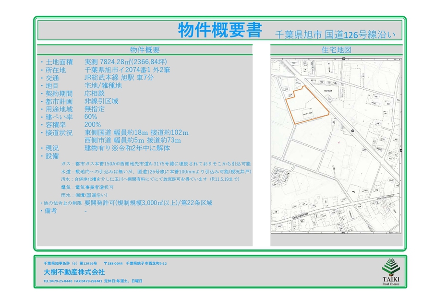Click the text 定休日:毎週土、日曜日
This screenshot has height=307, width=435.
(123, 281)
